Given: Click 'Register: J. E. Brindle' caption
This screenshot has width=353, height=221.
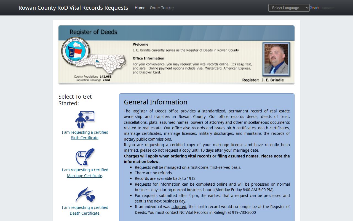Looking at the screenshot, I should tap(263, 80).
